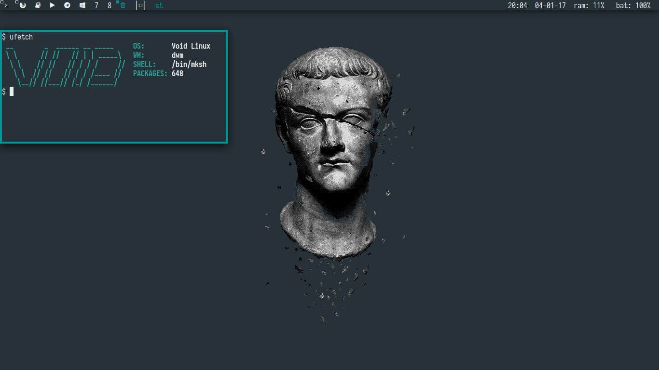The width and height of the screenshot is (659, 370).
Task: Switch to the media play tag
Action: [x=53, y=5]
